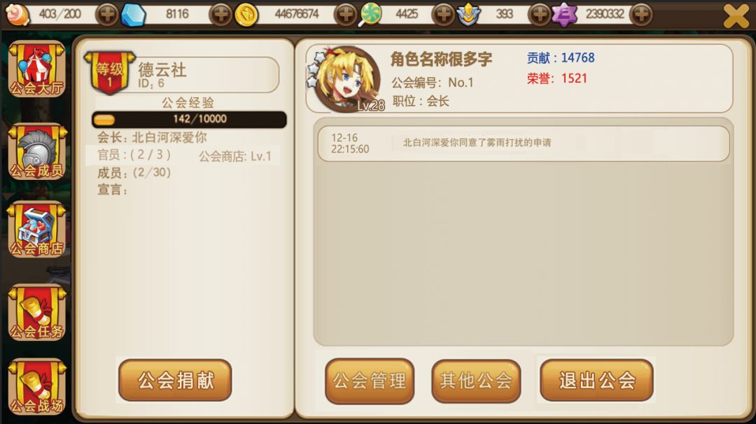Click the 退出公会 leave guild button
The image size is (756, 424).
597,380
